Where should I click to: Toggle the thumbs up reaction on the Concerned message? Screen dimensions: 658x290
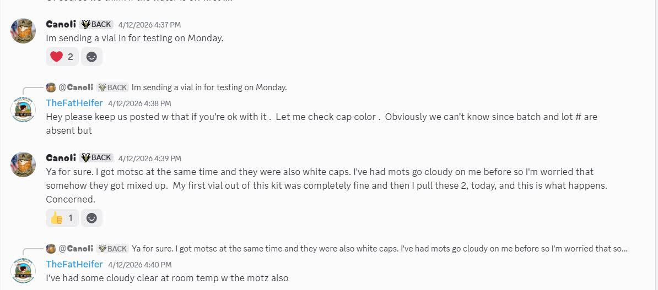click(x=62, y=218)
